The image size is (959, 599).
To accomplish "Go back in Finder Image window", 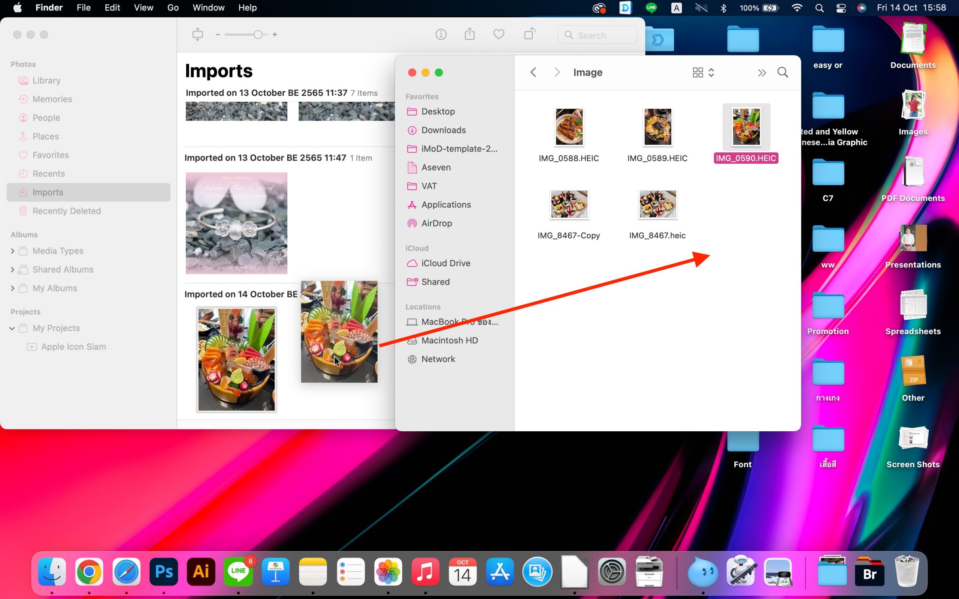I will (x=533, y=73).
